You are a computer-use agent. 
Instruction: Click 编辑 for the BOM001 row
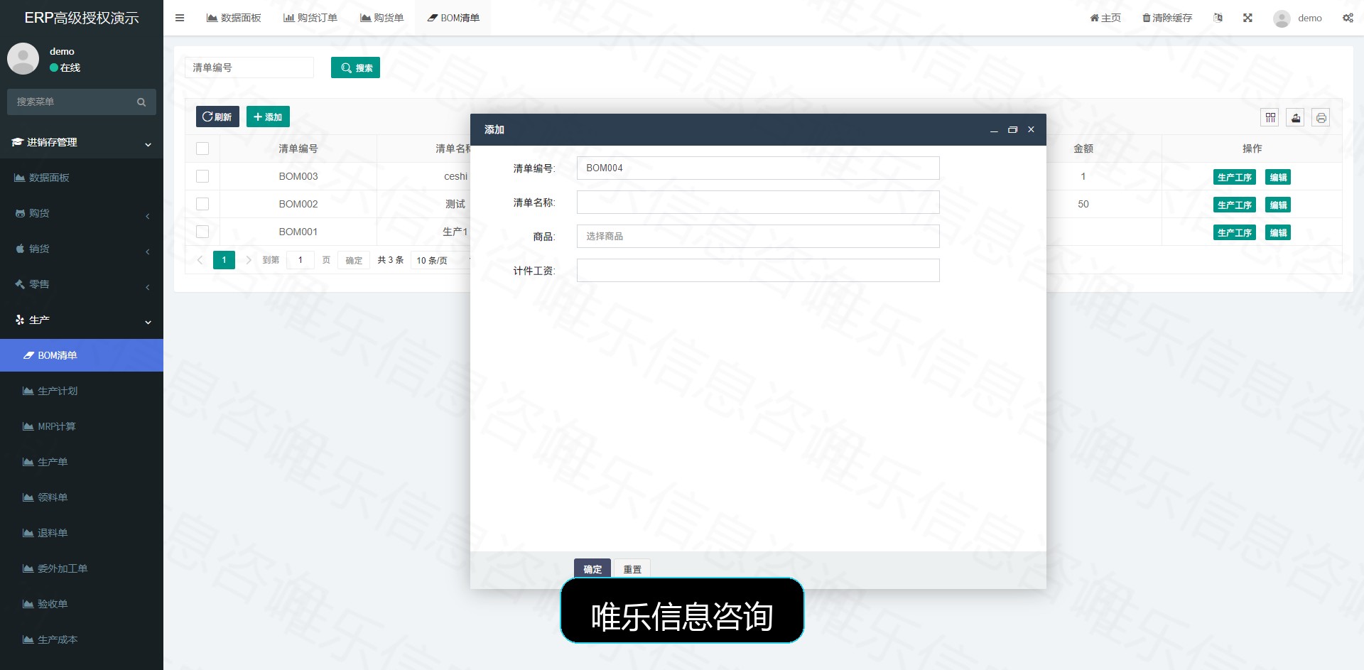(x=1278, y=232)
